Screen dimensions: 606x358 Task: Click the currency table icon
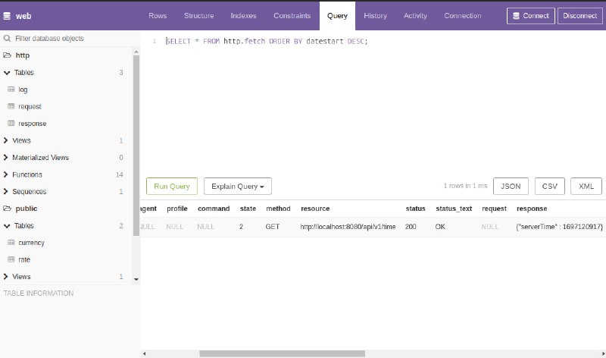[11, 243]
